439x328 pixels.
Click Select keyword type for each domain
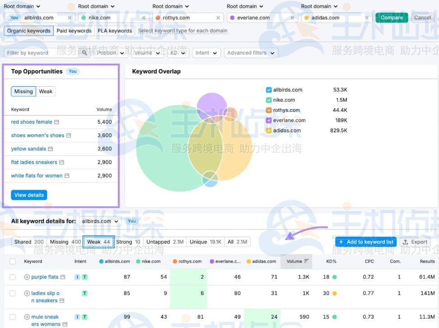point(182,31)
